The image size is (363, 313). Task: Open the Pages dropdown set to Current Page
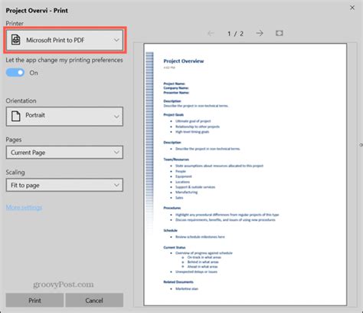[x=64, y=153]
